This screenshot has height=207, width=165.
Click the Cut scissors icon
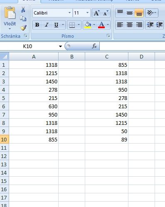(x=23, y=10)
